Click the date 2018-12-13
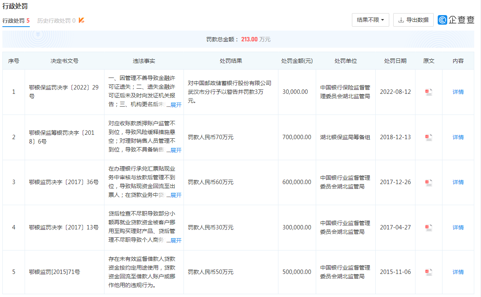The image size is (481, 297). click(x=395, y=138)
